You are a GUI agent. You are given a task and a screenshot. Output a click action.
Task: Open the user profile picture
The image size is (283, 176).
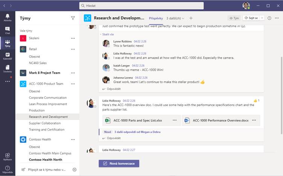click(246, 6)
